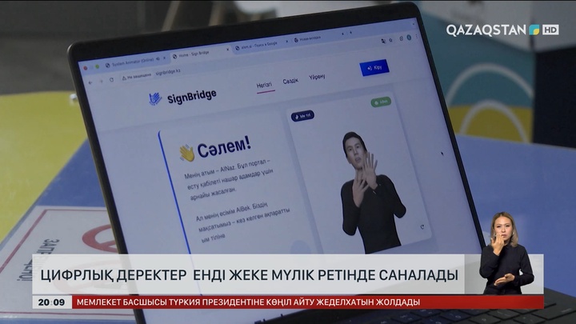Mute audio on System Animator tab

tap(158, 58)
